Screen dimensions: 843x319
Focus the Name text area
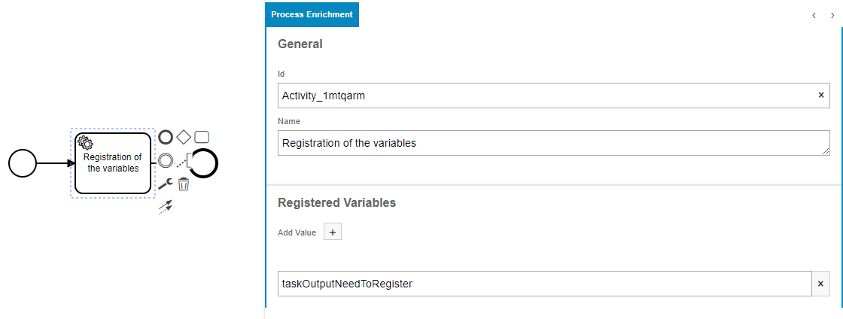[x=554, y=144]
